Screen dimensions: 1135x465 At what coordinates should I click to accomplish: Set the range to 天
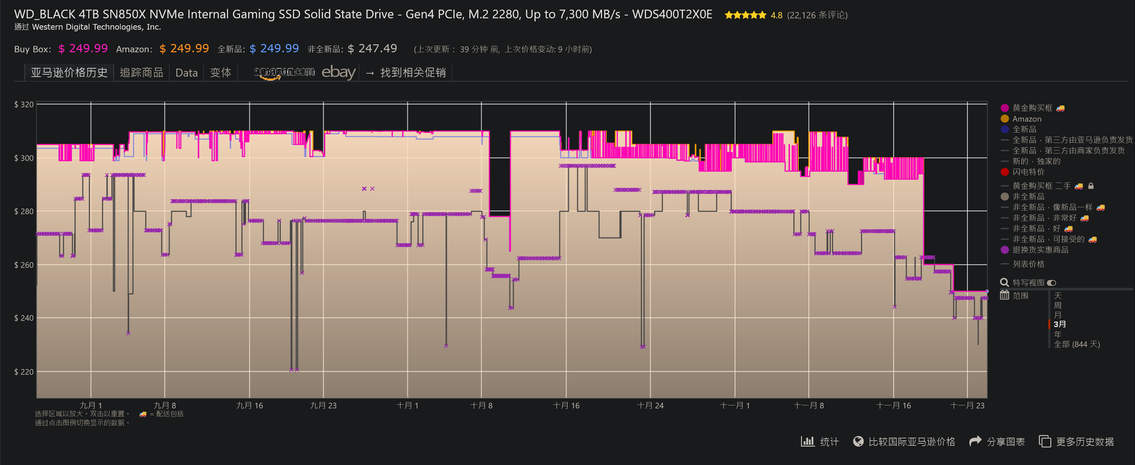[x=1057, y=296]
